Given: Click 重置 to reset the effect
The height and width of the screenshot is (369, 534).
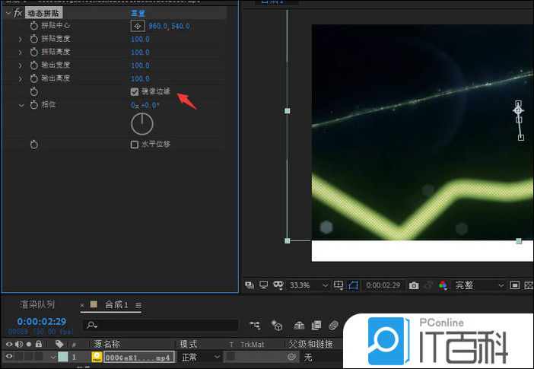Looking at the screenshot, I should tap(138, 13).
